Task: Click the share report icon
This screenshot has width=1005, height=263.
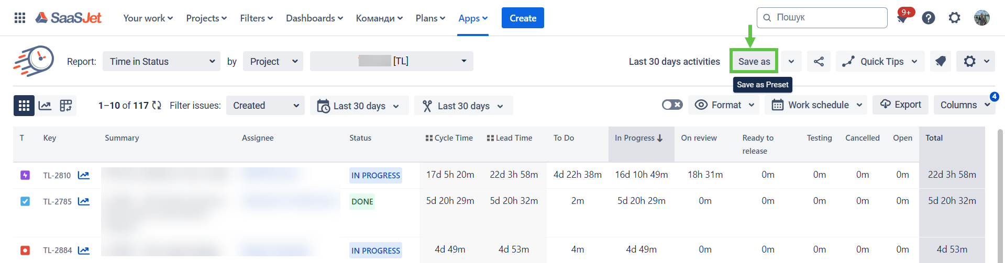Action: pyautogui.click(x=819, y=62)
